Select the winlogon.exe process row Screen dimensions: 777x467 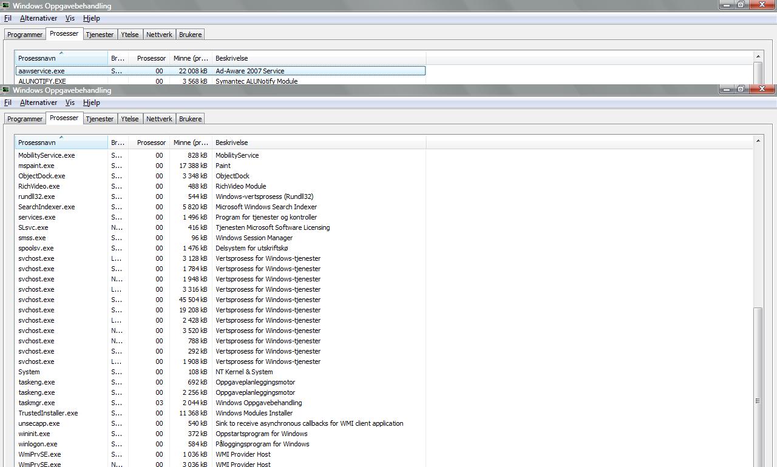(220, 444)
